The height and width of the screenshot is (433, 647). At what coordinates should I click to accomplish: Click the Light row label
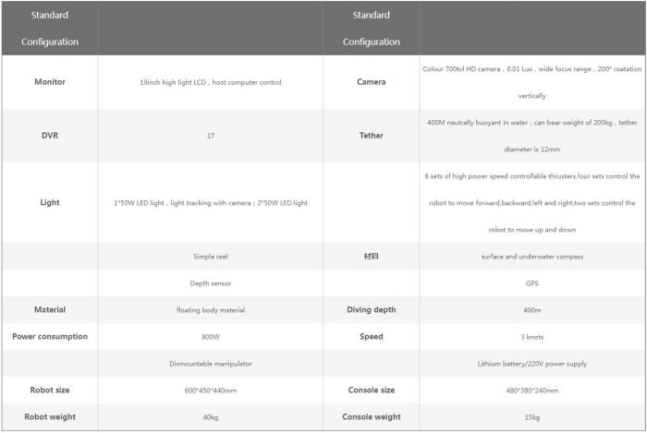tap(50, 201)
